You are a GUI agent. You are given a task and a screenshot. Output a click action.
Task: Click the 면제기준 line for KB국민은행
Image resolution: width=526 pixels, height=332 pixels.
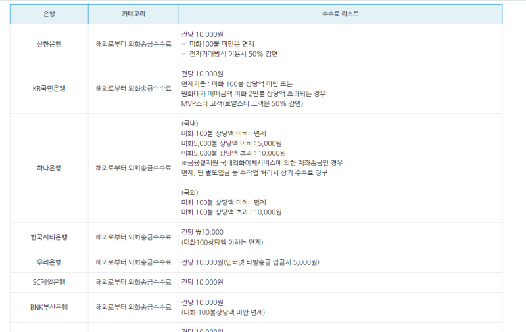237,83
